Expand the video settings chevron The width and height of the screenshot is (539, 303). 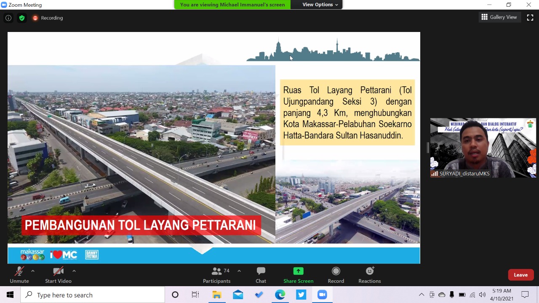pyautogui.click(x=74, y=271)
